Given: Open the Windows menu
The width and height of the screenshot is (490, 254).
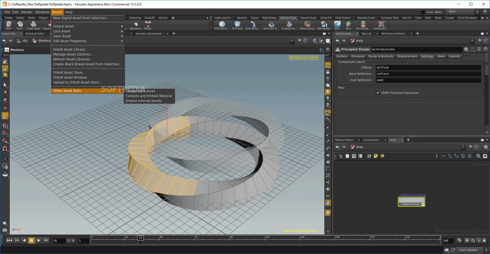Looking at the screenshot, I should tap(42, 12).
